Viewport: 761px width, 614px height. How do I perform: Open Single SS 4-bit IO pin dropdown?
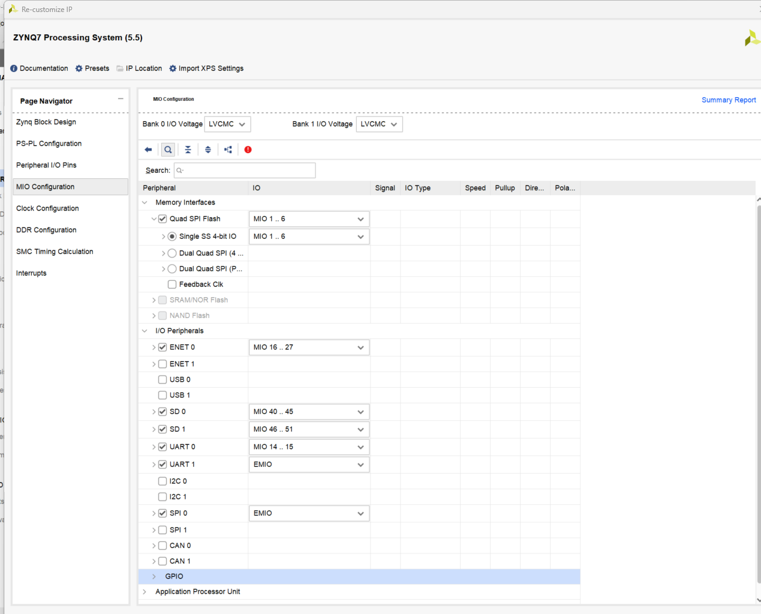(309, 236)
